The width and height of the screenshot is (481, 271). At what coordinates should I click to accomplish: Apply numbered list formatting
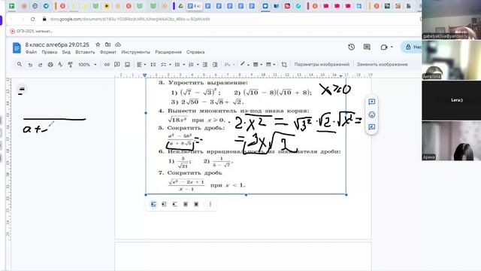click(x=191, y=65)
